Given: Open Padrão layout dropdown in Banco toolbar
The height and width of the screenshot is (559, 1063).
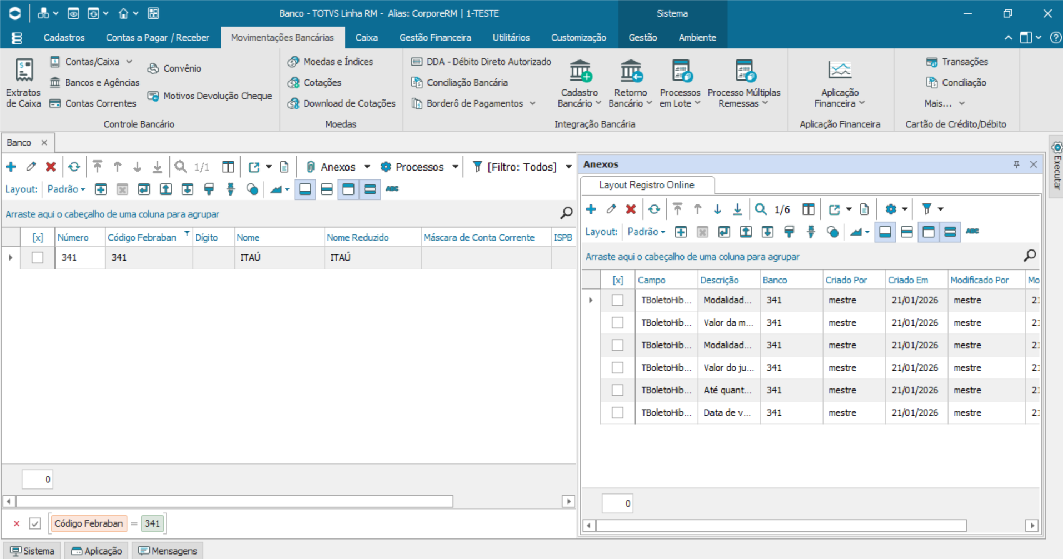Looking at the screenshot, I should [67, 189].
